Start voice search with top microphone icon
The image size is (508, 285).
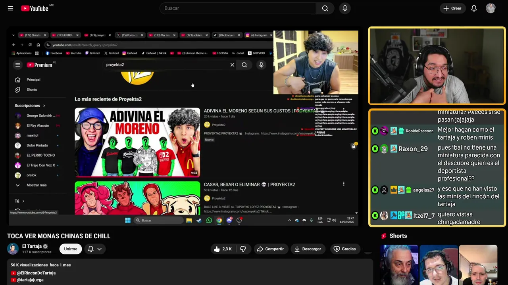point(345,8)
